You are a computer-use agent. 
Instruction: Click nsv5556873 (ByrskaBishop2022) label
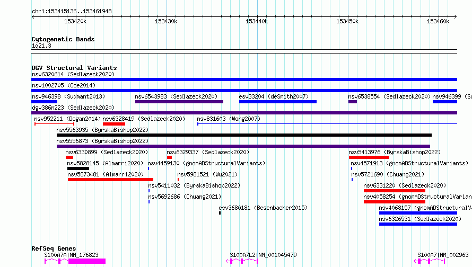tap(102, 141)
